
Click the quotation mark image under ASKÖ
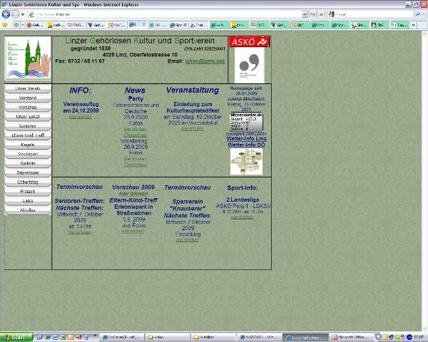(x=250, y=66)
